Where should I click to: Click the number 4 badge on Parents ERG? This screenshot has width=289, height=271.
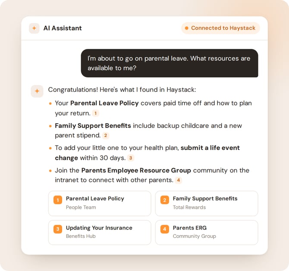pyautogui.click(x=165, y=229)
